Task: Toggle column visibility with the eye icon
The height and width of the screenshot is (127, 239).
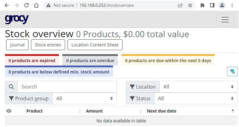Action: coord(9,111)
